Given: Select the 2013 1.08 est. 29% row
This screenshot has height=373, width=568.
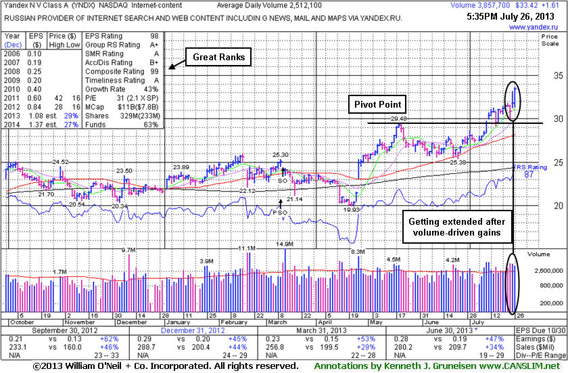Looking at the screenshot, I should (41, 116).
